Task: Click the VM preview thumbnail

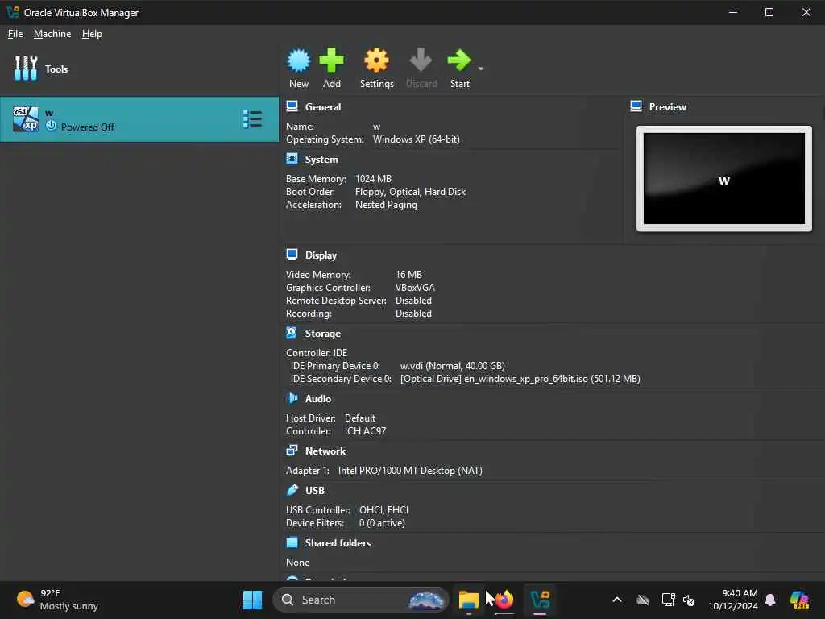Action: [x=724, y=178]
